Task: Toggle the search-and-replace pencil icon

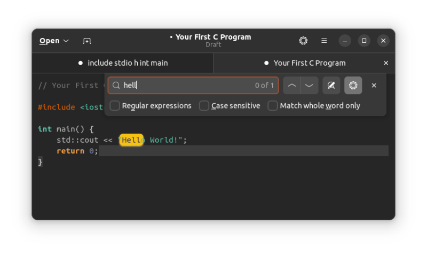Action: pyautogui.click(x=331, y=86)
